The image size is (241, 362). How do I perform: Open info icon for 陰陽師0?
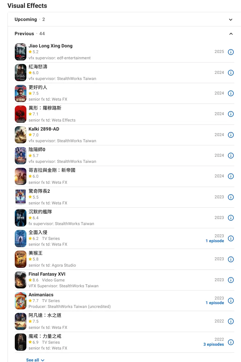tap(231, 156)
